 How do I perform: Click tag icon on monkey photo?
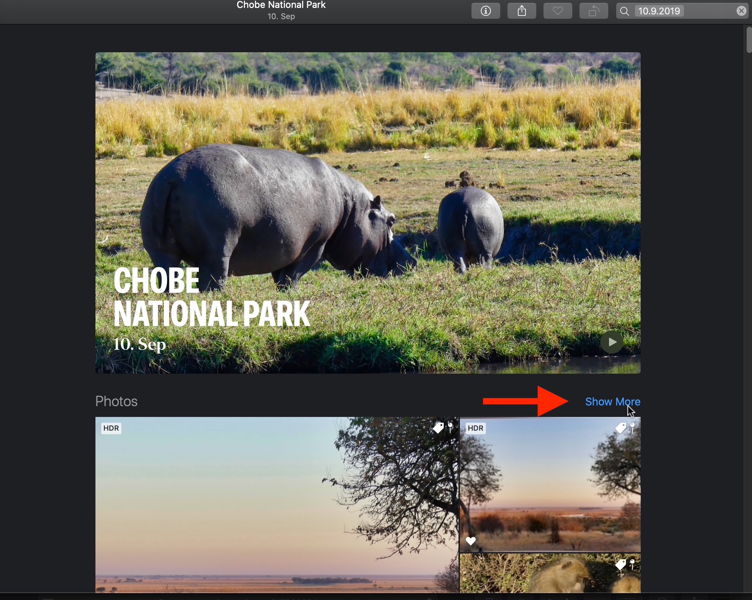[620, 564]
